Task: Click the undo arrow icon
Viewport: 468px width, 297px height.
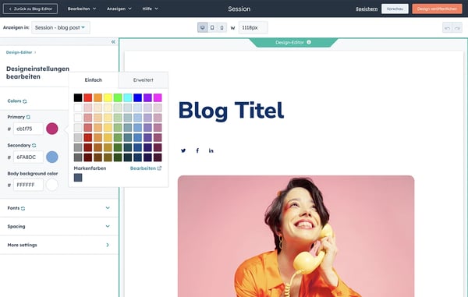Action: 448,28
